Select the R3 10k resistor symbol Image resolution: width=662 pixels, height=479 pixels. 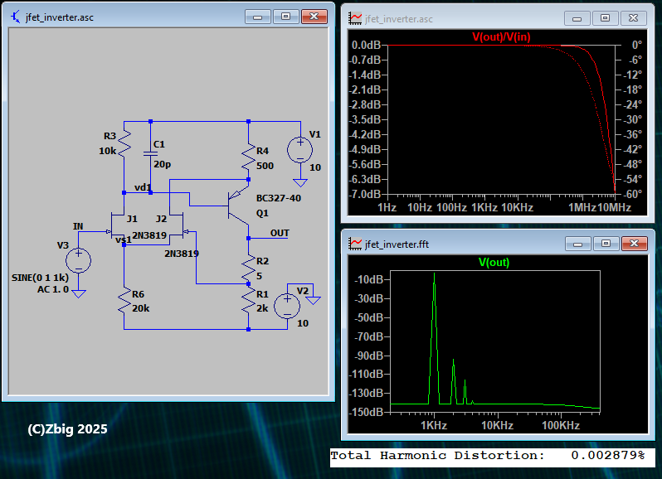[124, 144]
